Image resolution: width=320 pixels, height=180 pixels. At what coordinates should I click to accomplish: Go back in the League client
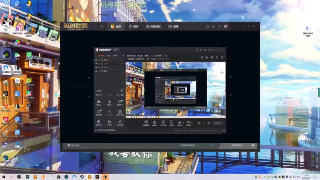(96, 26)
